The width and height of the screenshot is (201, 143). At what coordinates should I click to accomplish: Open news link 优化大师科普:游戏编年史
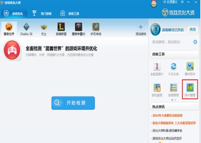[x=167, y=131]
